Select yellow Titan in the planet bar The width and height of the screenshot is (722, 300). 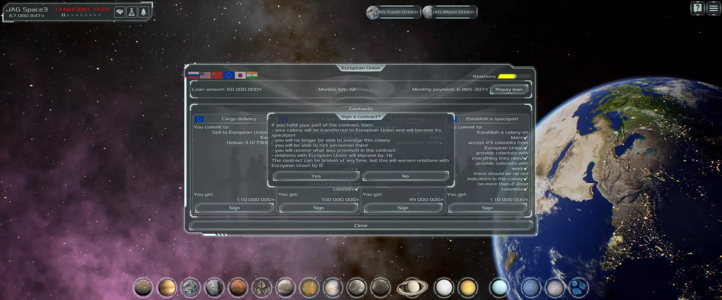coord(468,288)
